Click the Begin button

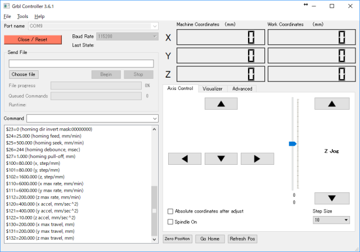(106, 74)
